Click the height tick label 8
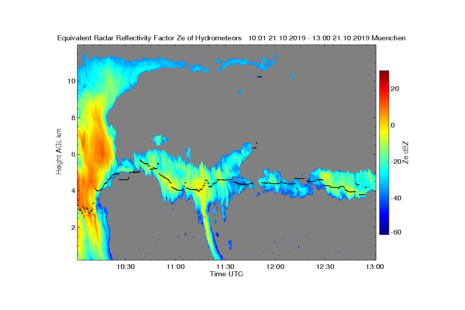This screenshot has height=310, width=465. 72,117
